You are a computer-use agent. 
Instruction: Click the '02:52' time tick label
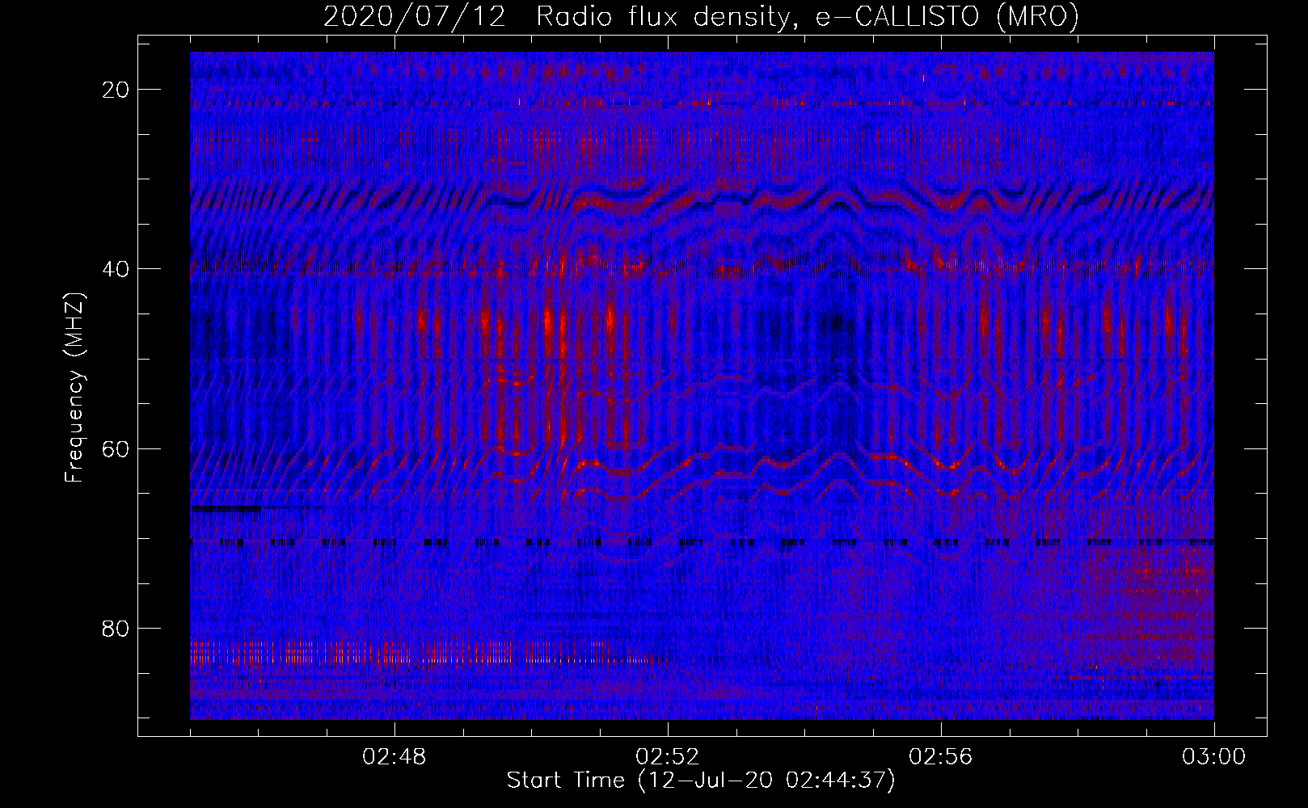pos(668,757)
